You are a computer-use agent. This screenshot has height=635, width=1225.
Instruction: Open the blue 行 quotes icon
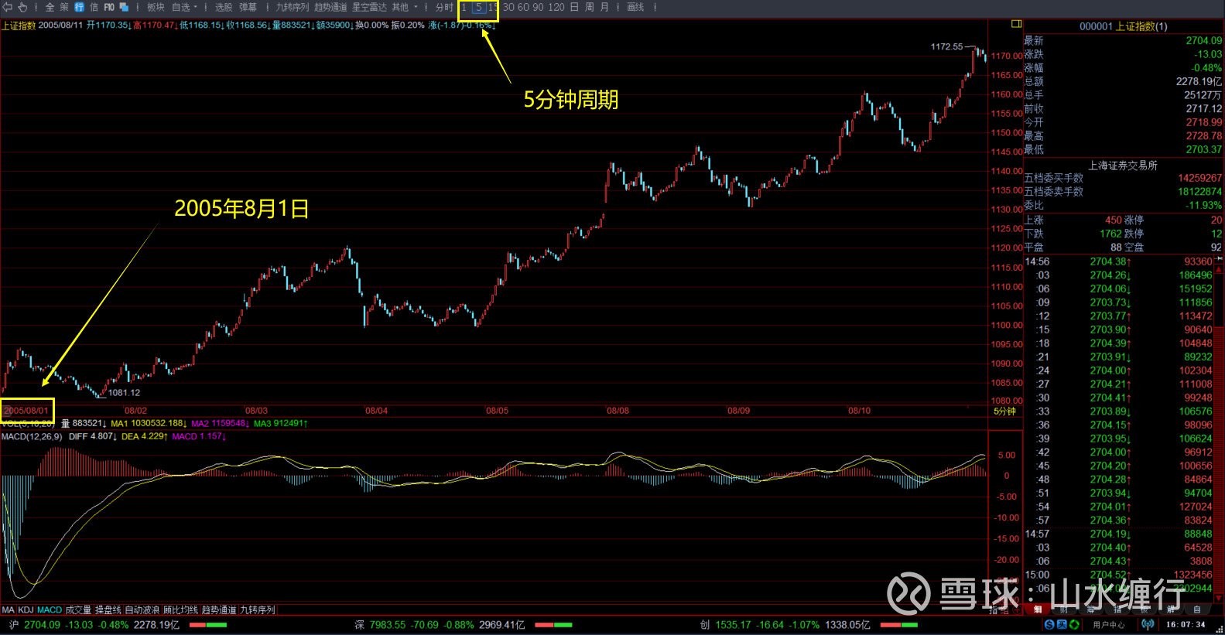pos(79,7)
